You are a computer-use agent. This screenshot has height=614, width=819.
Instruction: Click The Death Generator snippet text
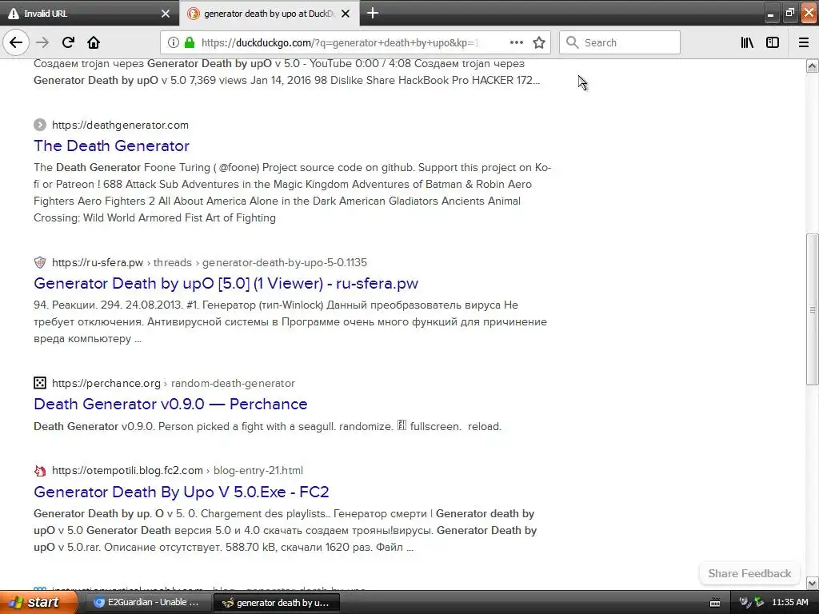click(x=293, y=192)
